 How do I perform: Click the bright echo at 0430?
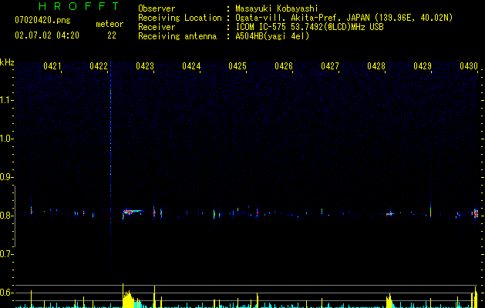click(x=476, y=213)
